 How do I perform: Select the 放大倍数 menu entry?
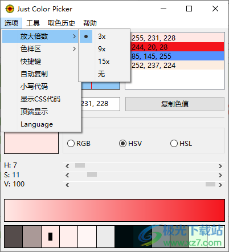40,36
